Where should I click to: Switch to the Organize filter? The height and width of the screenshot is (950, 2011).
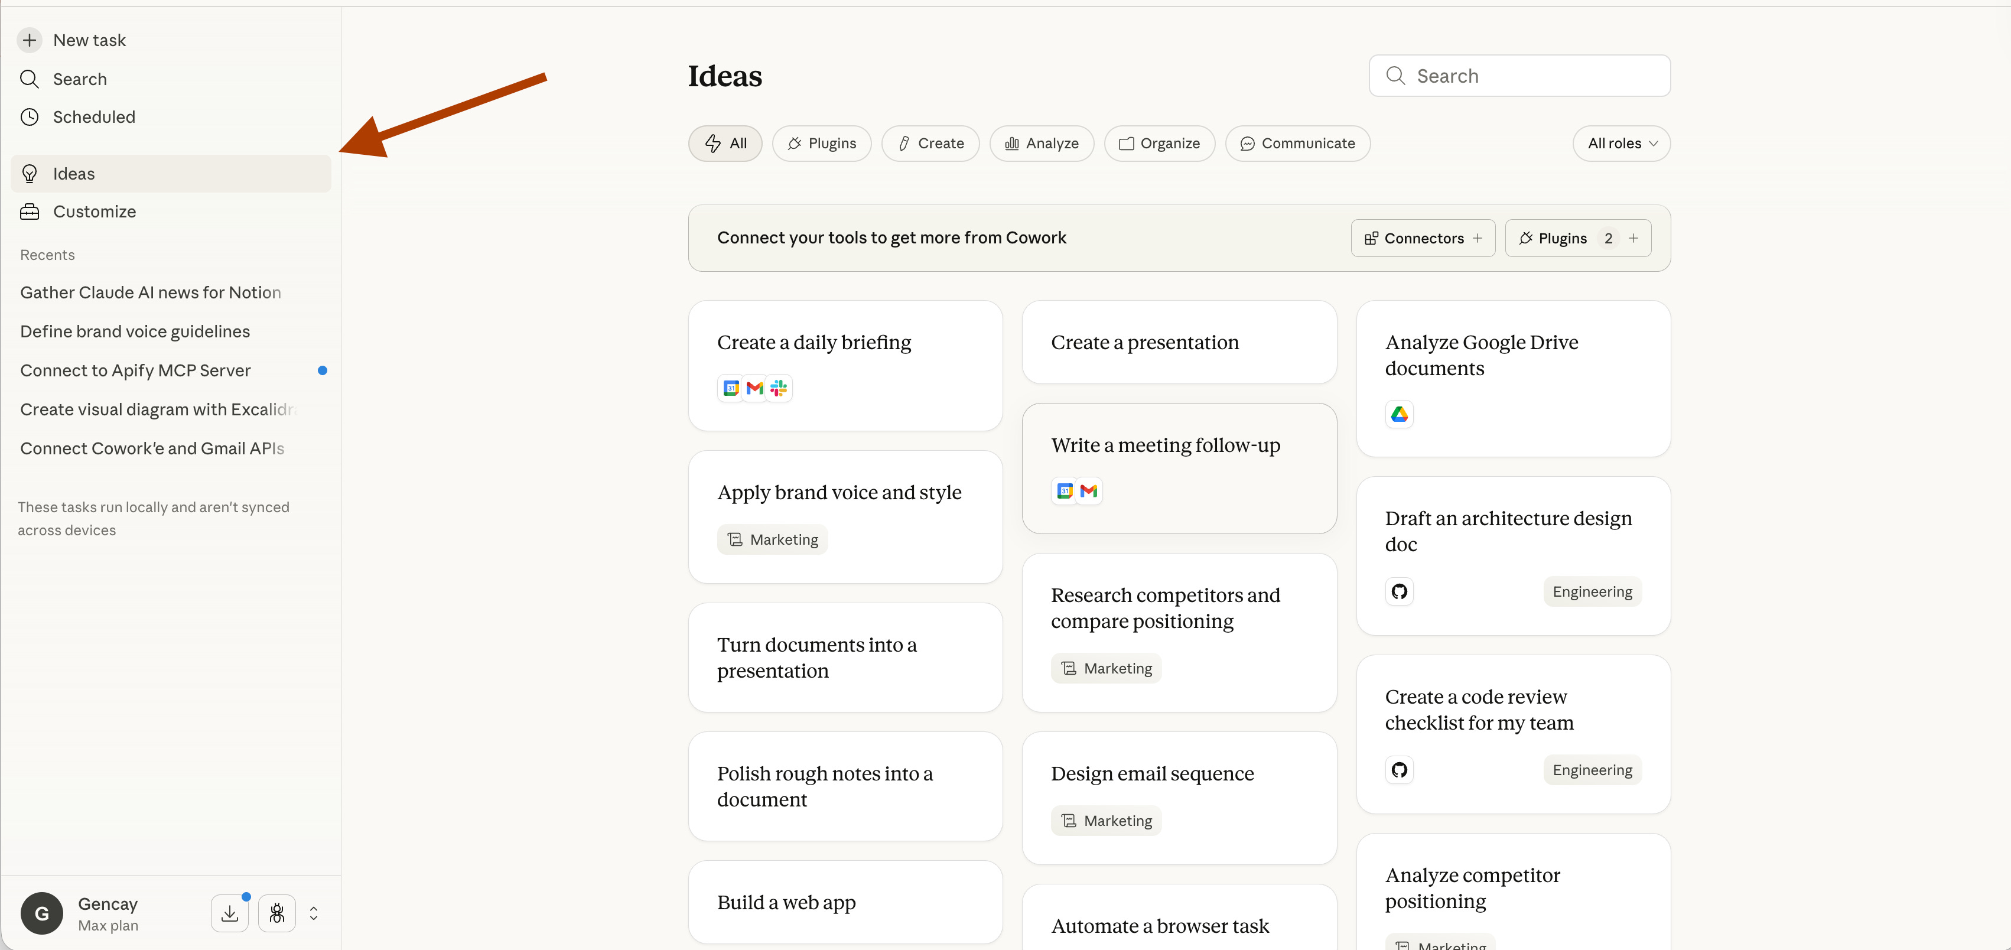(1159, 144)
